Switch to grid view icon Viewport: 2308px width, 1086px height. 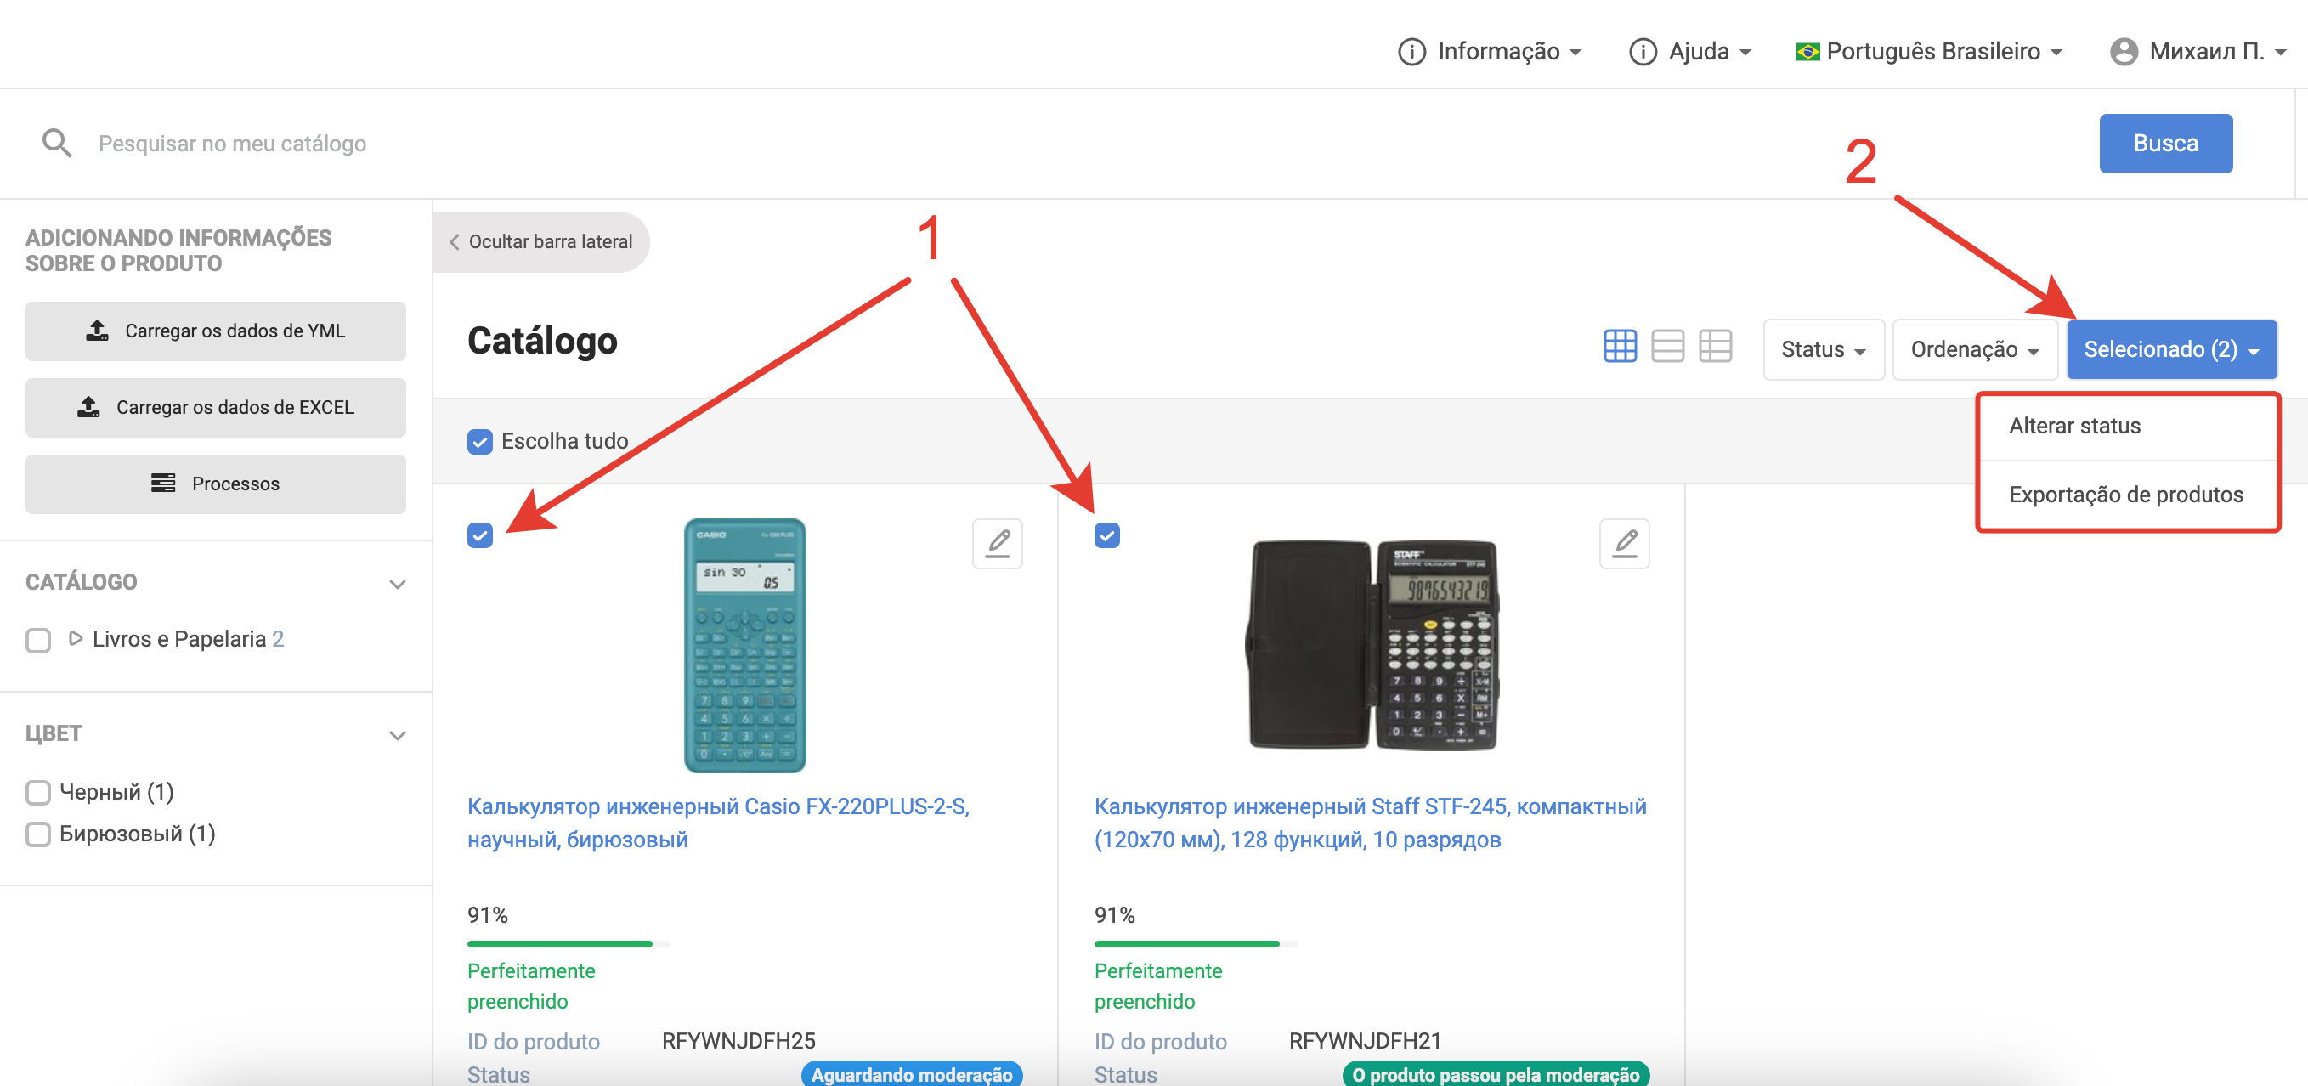click(1619, 347)
